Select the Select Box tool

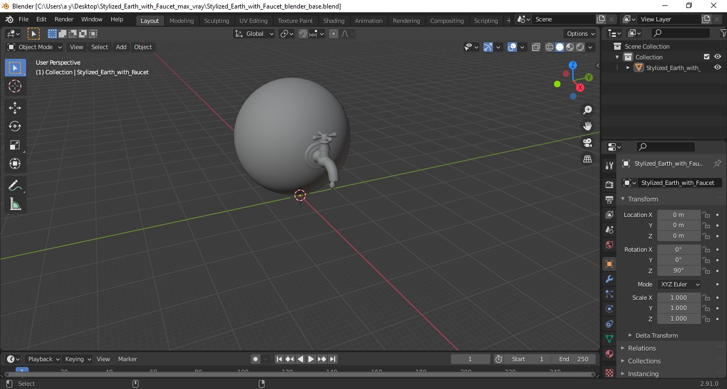tap(15, 68)
